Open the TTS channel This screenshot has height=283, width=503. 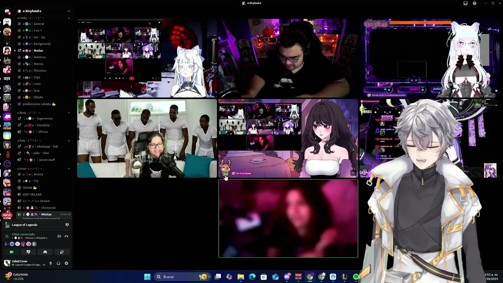point(44,181)
